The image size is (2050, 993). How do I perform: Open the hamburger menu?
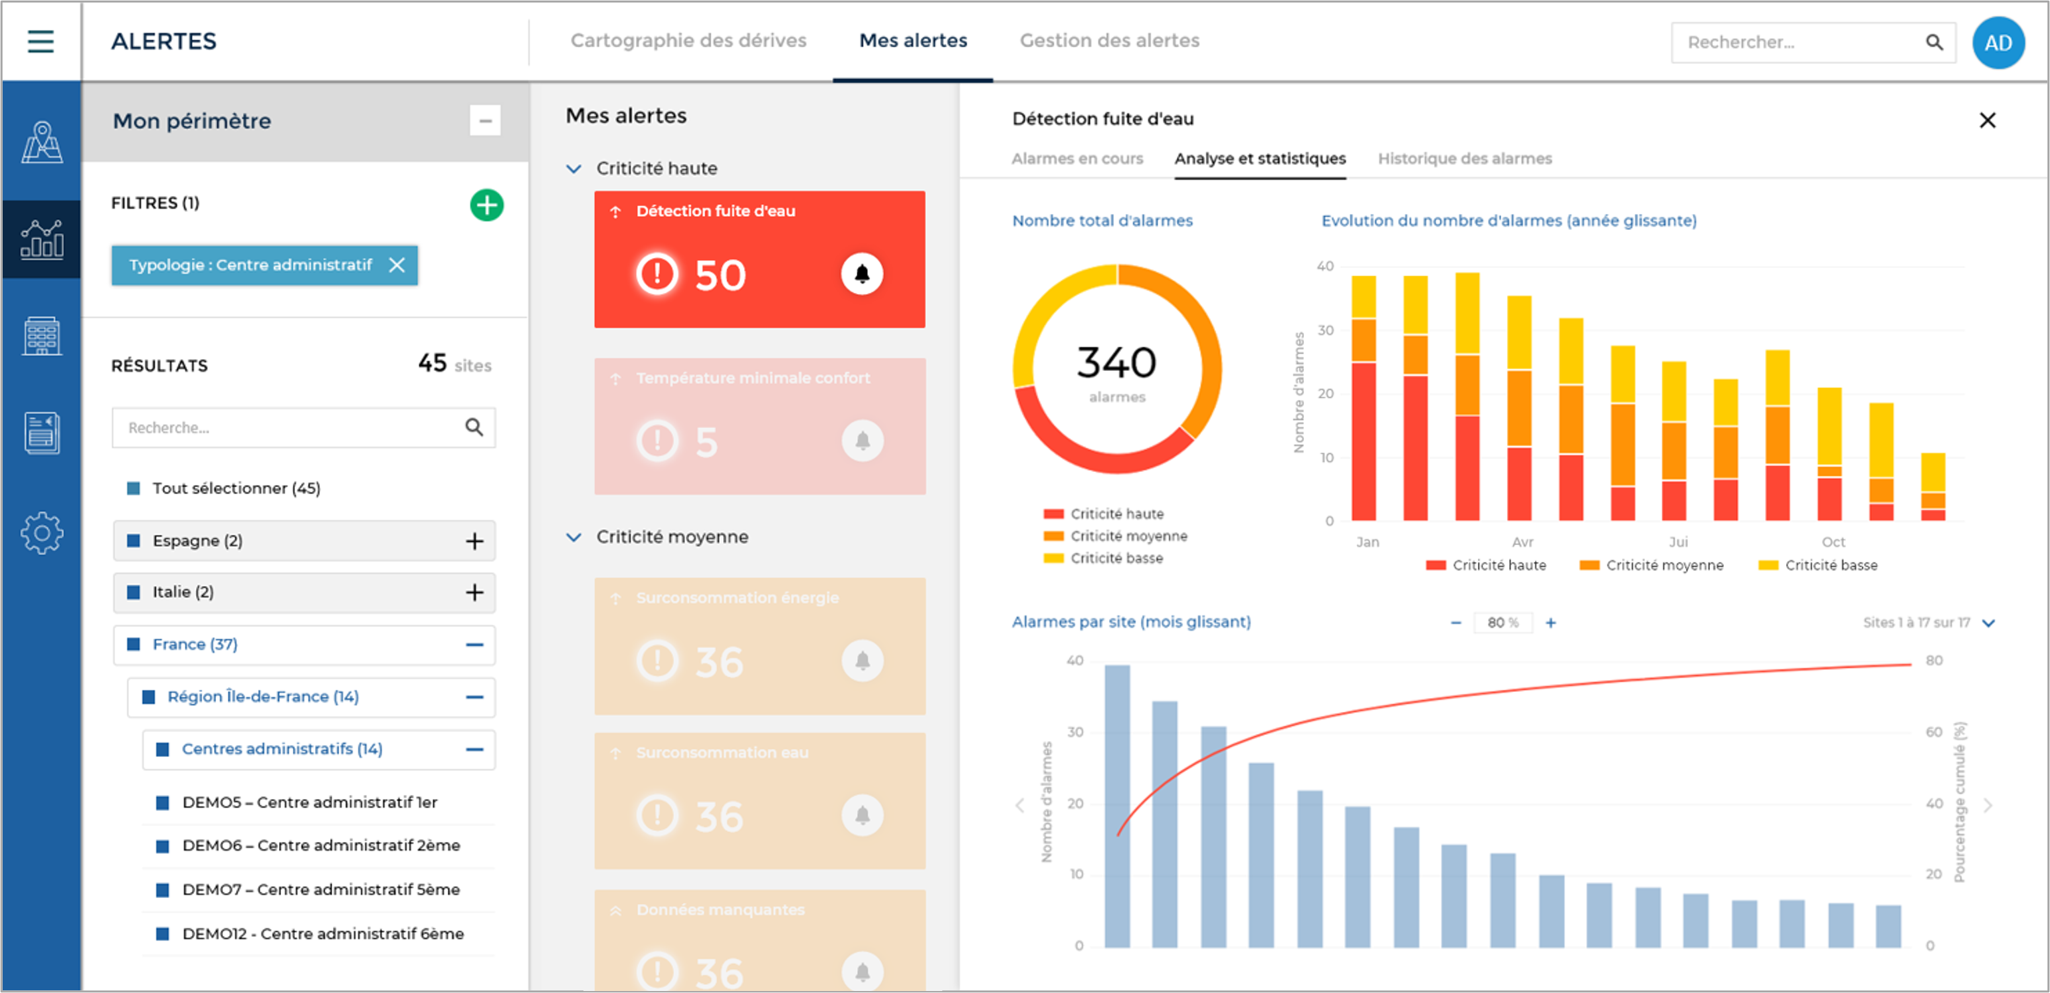[41, 41]
